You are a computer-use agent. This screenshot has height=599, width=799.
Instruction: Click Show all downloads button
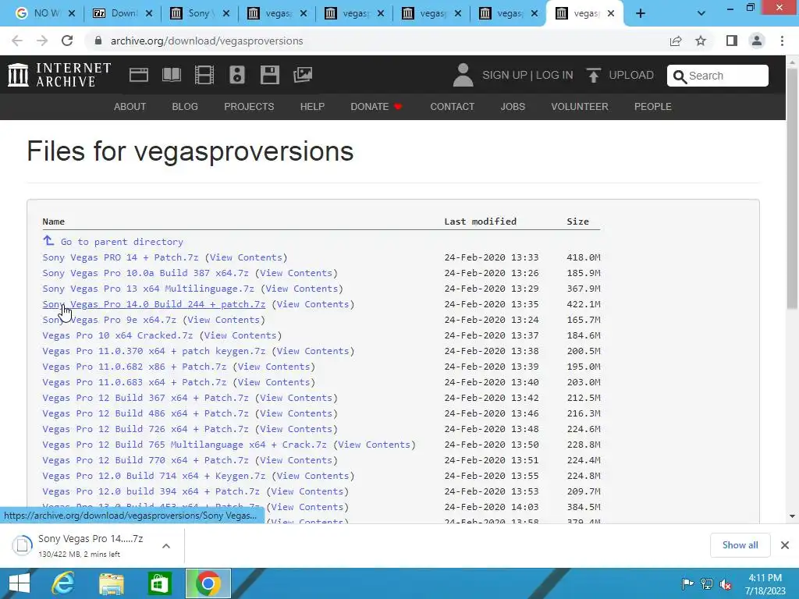[740, 545]
